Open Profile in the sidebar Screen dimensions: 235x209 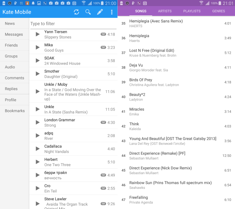point(14,100)
